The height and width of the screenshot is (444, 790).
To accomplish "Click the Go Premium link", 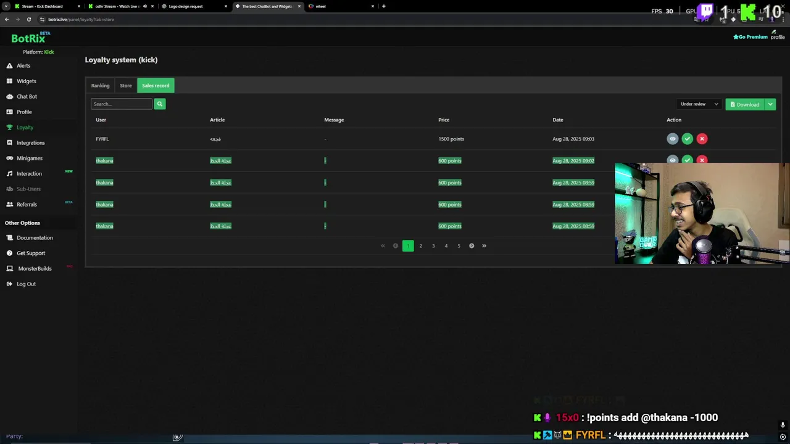I will click(750, 37).
